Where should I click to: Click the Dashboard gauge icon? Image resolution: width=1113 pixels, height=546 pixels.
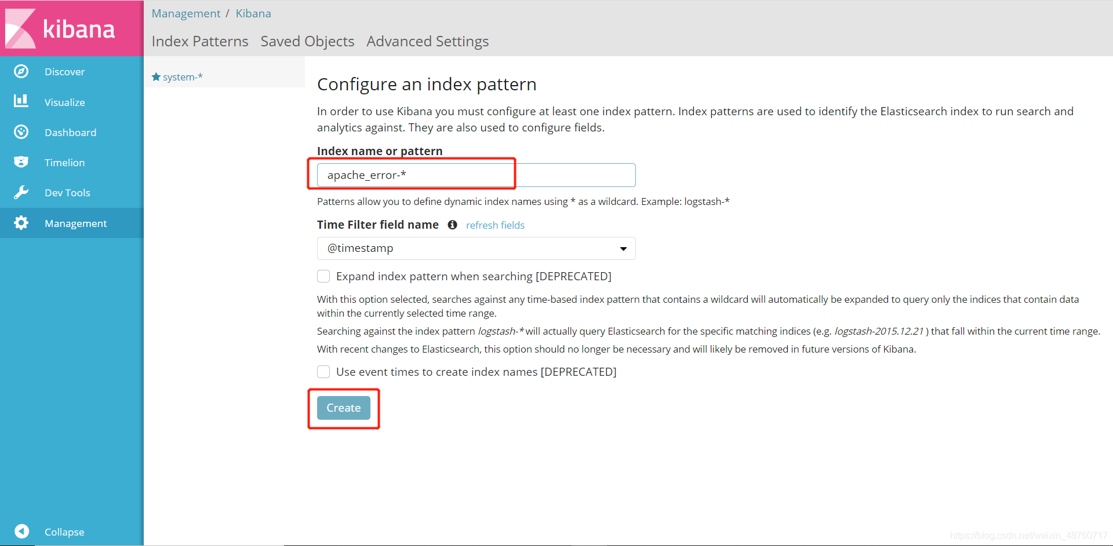(21, 132)
